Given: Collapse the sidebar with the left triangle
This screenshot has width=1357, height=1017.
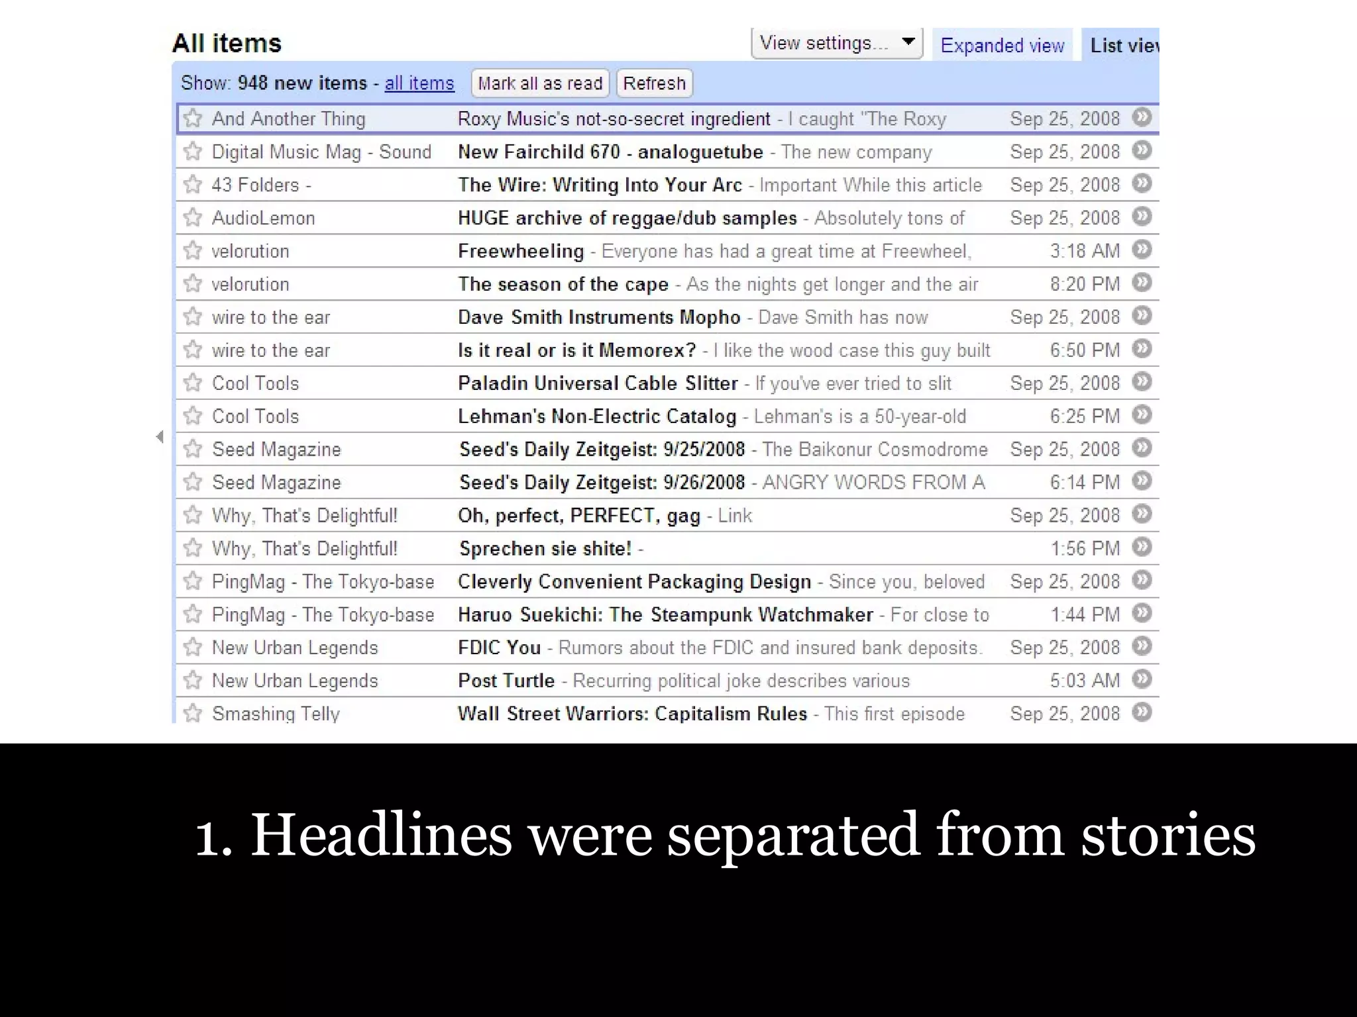Looking at the screenshot, I should pos(160,437).
